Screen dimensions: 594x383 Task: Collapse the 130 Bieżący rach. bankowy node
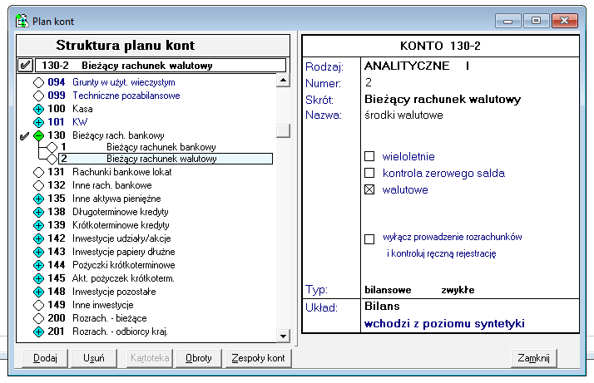38,135
